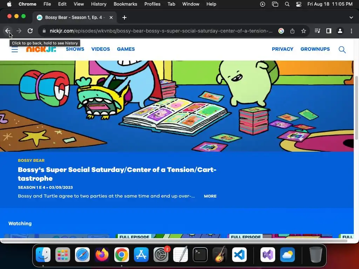Open the media control toolbar icon
The width and height of the screenshot is (359, 269).
[318, 31]
